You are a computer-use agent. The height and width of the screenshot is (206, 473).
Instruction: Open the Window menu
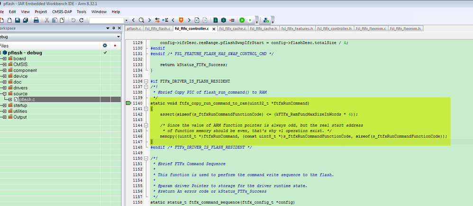tap(99, 12)
